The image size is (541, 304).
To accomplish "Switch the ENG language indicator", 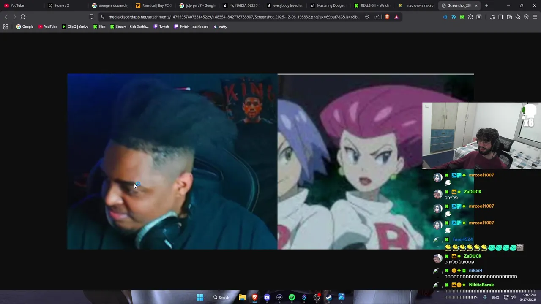I will tap(495, 297).
